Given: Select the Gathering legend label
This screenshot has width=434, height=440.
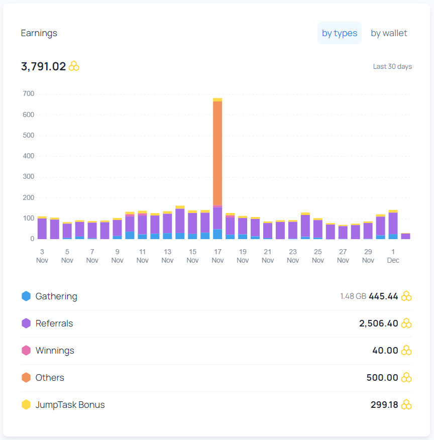Looking at the screenshot, I should [56, 296].
